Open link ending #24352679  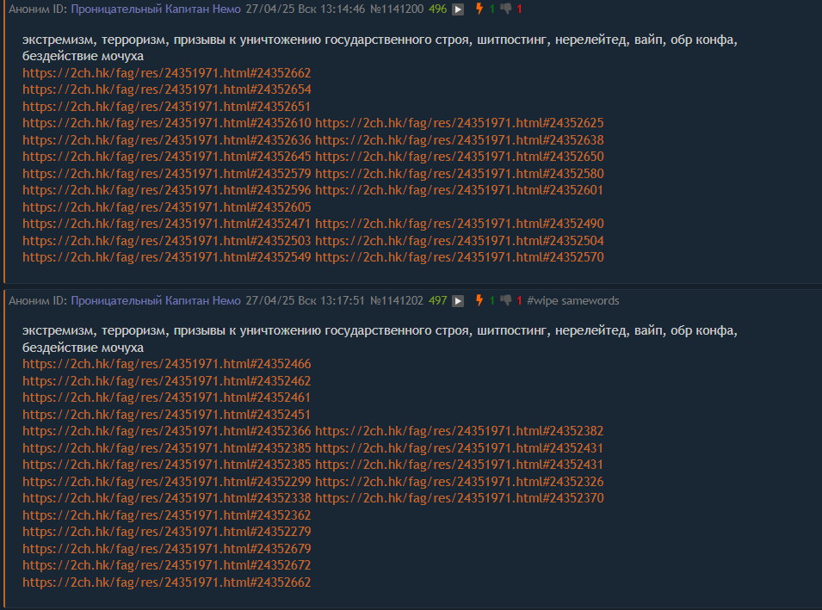coord(167,549)
